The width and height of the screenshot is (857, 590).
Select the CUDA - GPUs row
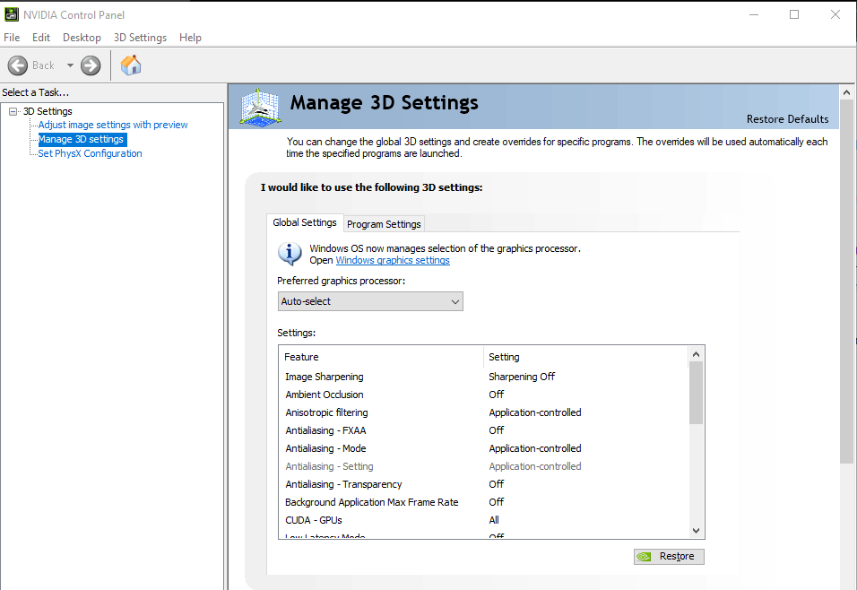[483, 520]
